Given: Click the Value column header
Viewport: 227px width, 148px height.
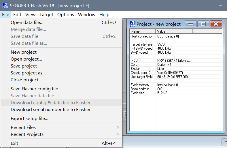Looking at the screenshot, I should point(174,31).
